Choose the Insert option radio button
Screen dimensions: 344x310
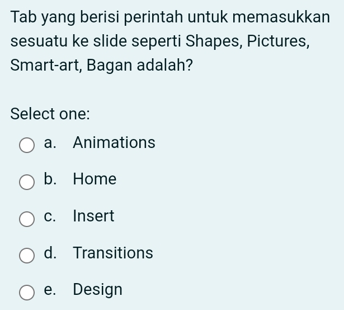[27, 219]
